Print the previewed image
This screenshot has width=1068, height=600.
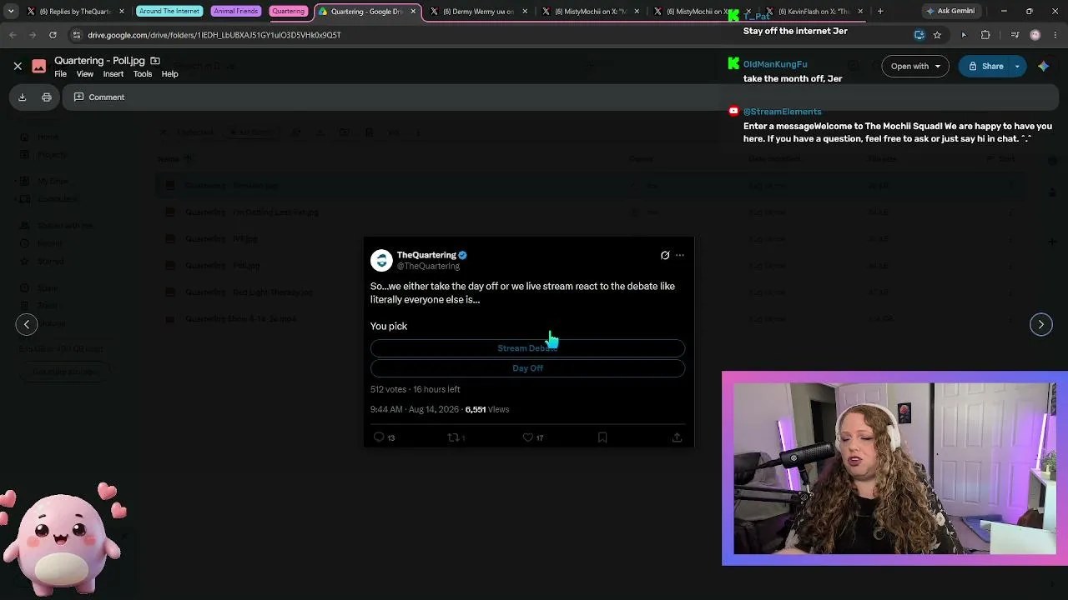[x=47, y=97]
